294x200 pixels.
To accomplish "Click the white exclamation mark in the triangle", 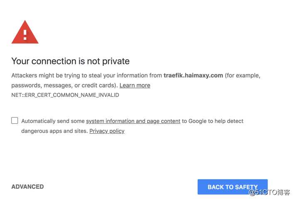I will point(25,35).
